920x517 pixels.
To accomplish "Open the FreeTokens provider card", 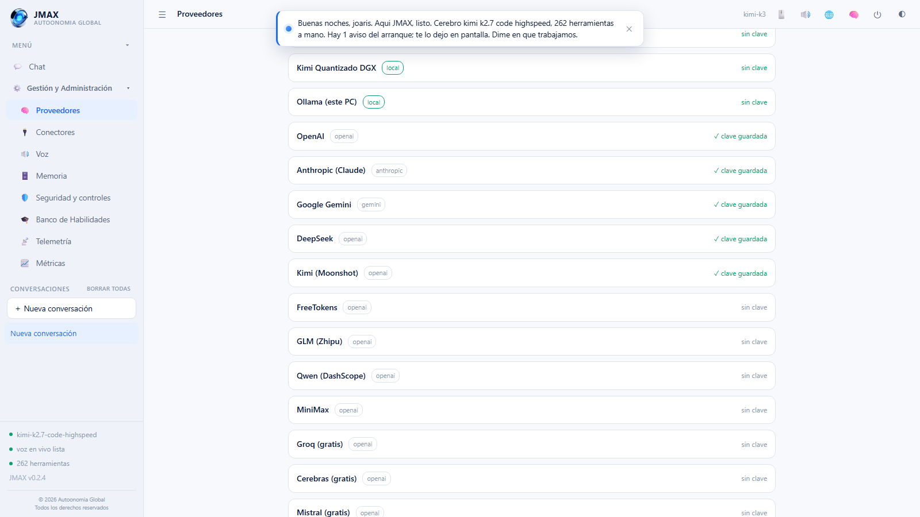I will tap(531, 307).
